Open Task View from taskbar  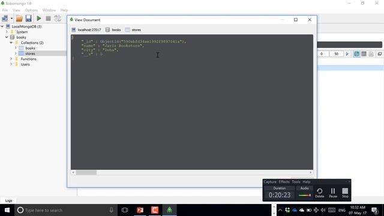pyautogui.click(x=125, y=210)
